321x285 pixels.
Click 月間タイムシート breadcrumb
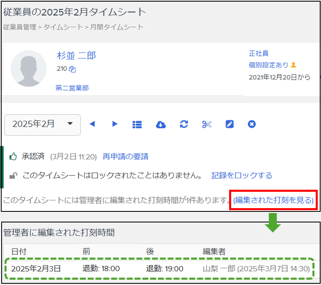coord(117,27)
